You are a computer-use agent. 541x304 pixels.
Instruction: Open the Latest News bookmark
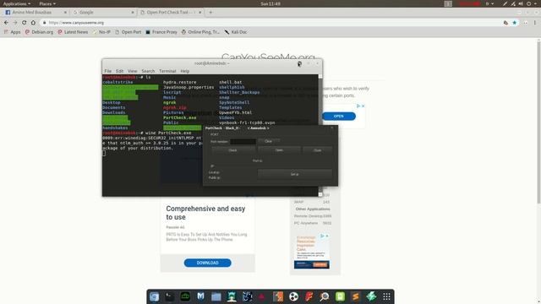tap(73, 32)
